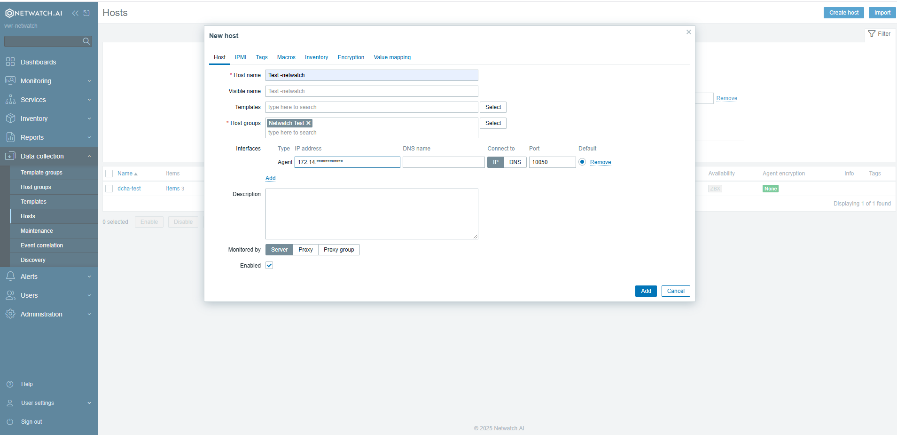This screenshot has width=897, height=435.
Task: Open Dashboards from sidebar icon
Action: click(x=10, y=62)
